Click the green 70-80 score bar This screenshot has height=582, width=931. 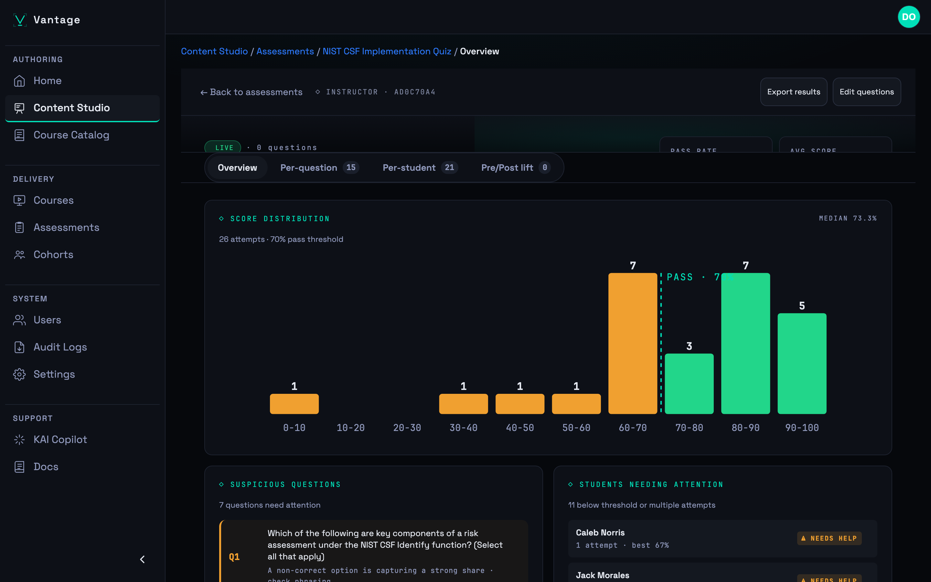[x=689, y=384]
